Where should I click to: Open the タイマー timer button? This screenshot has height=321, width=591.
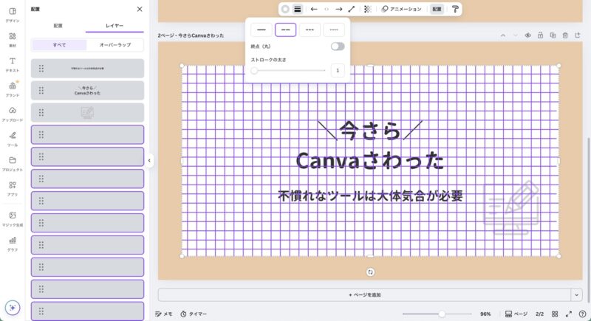click(x=194, y=314)
